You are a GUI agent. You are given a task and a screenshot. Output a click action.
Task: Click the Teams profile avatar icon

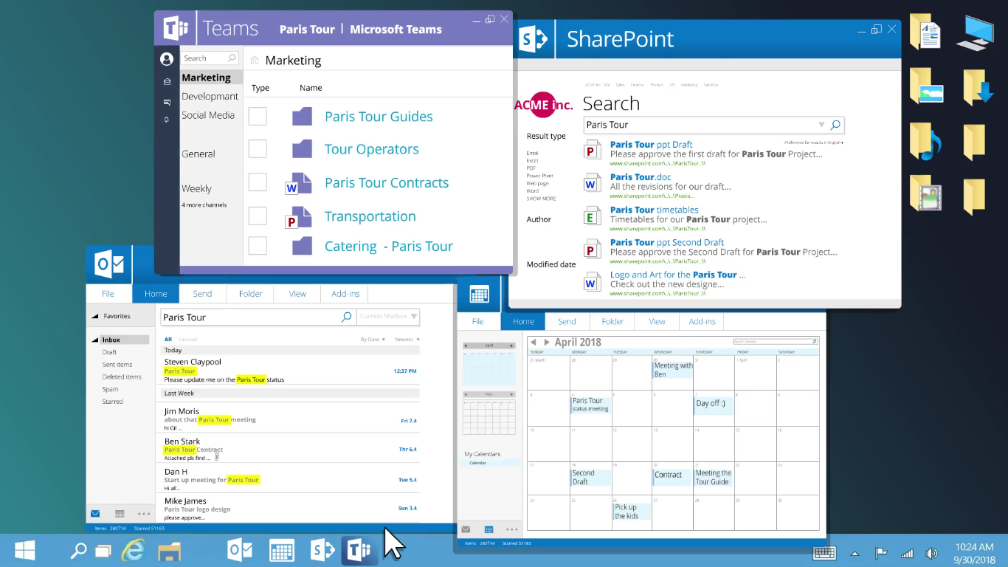pos(167,59)
